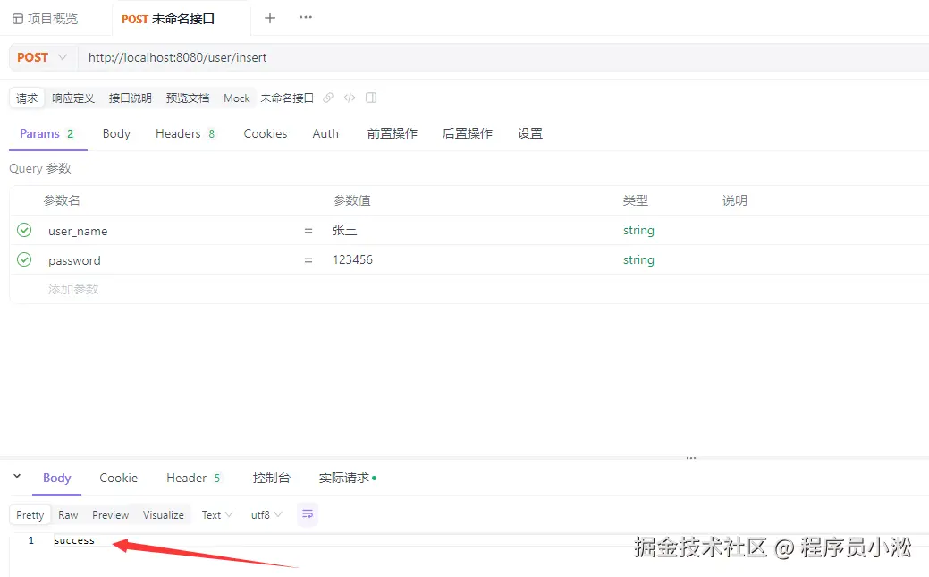929x577 pixels.
Task: Open the response Cookie tab
Action: click(119, 478)
